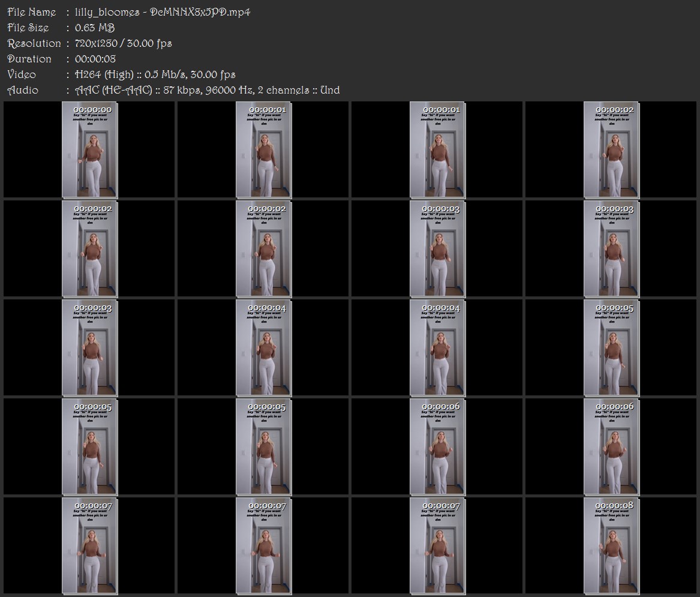Select the leftmost frame stamped 00:00:07
Image resolution: width=700 pixels, height=597 pixels.
pyautogui.click(x=89, y=546)
